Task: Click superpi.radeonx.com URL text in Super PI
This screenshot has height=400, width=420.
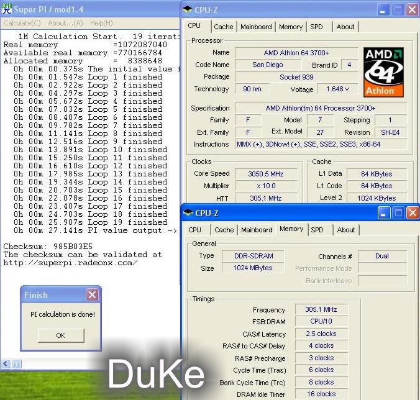Action: tap(70, 263)
